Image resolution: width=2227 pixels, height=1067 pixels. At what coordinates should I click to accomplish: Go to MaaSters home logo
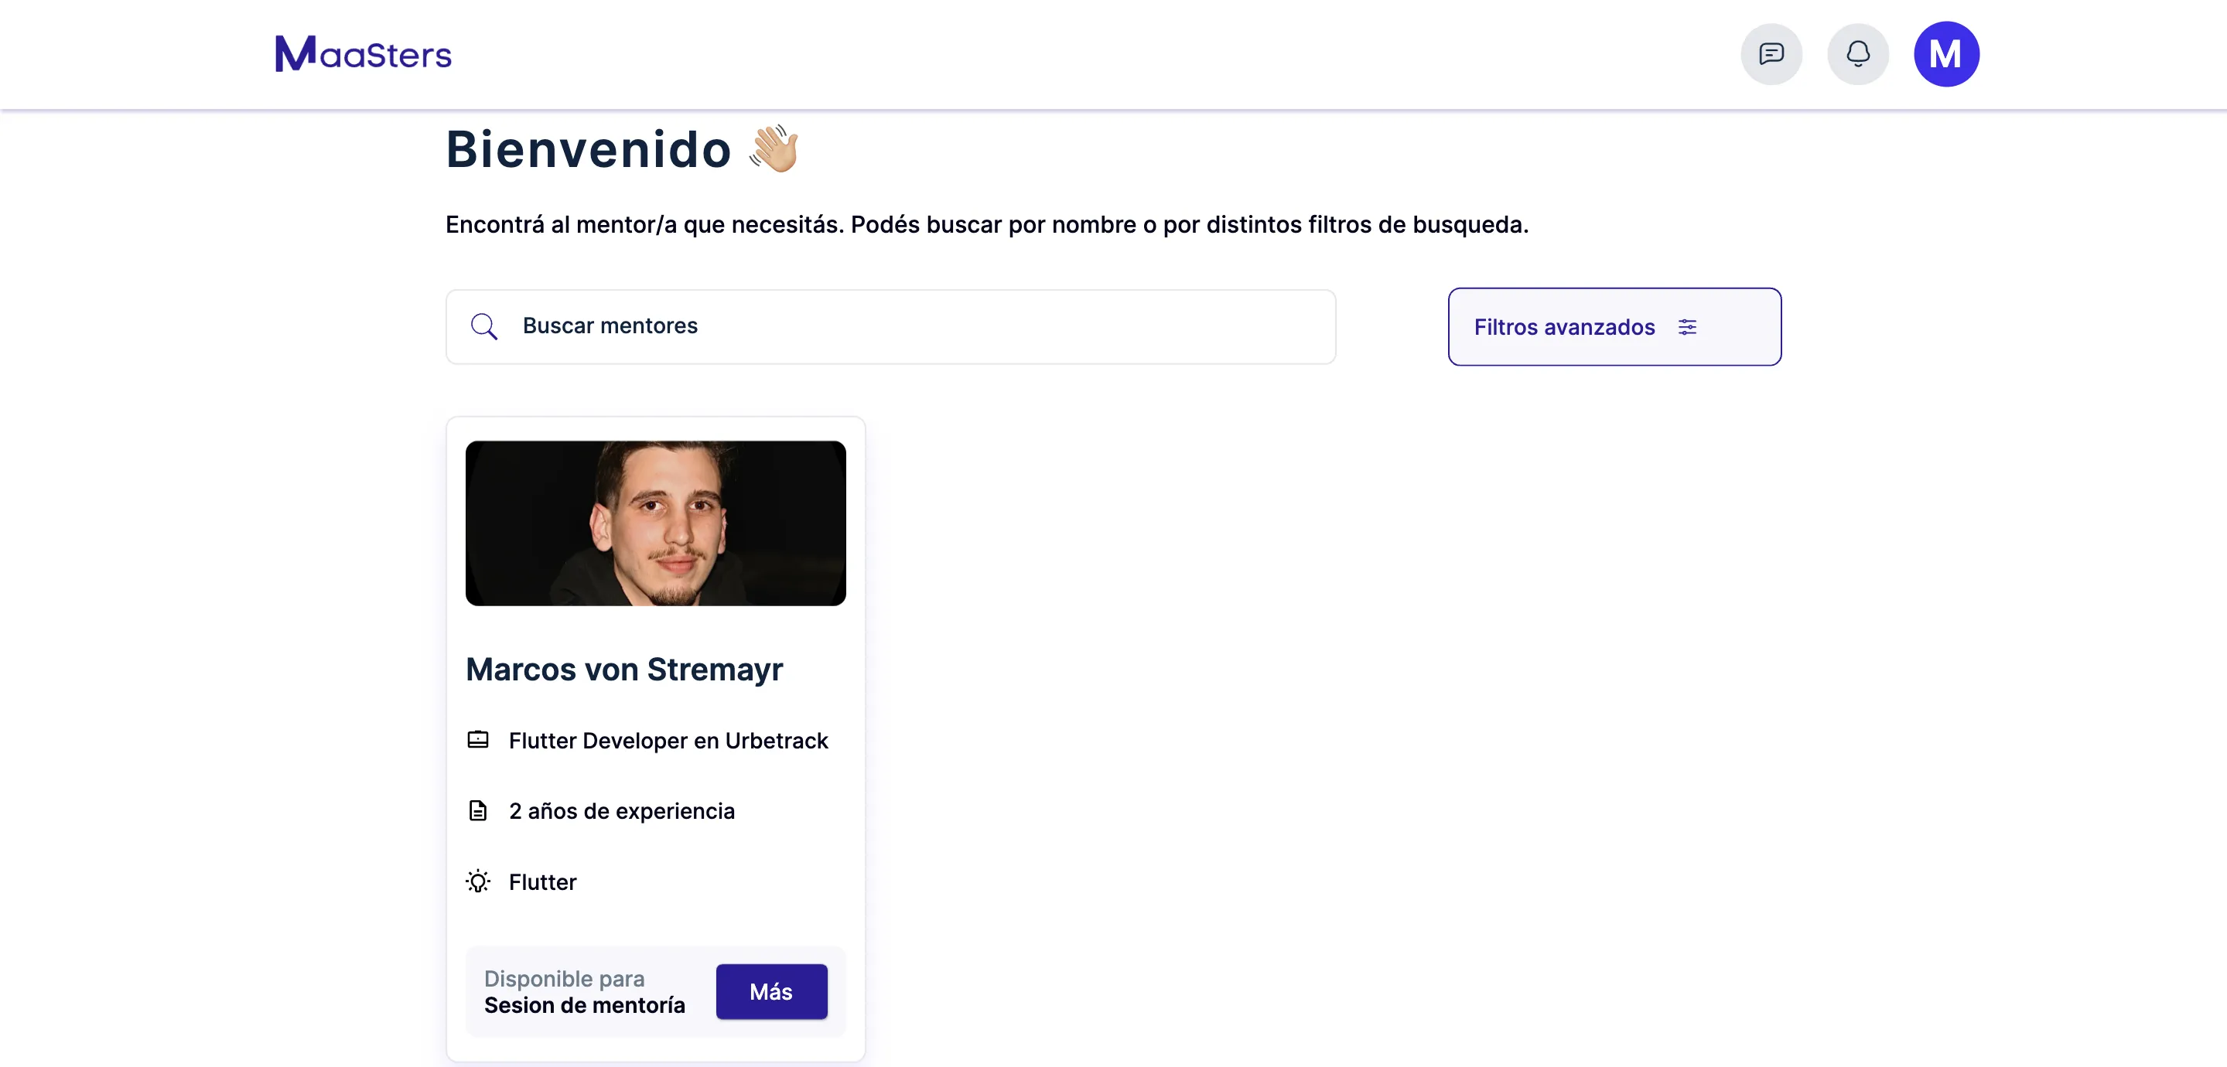(x=363, y=53)
